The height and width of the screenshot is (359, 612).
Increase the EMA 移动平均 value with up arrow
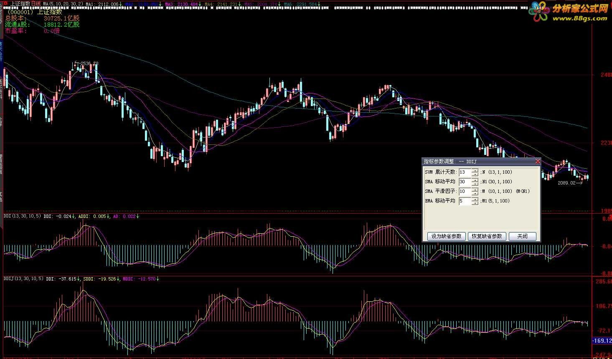(x=475, y=199)
